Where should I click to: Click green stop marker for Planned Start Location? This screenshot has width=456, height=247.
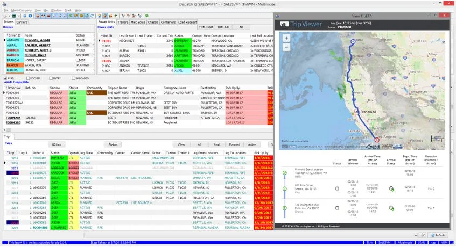285,173
